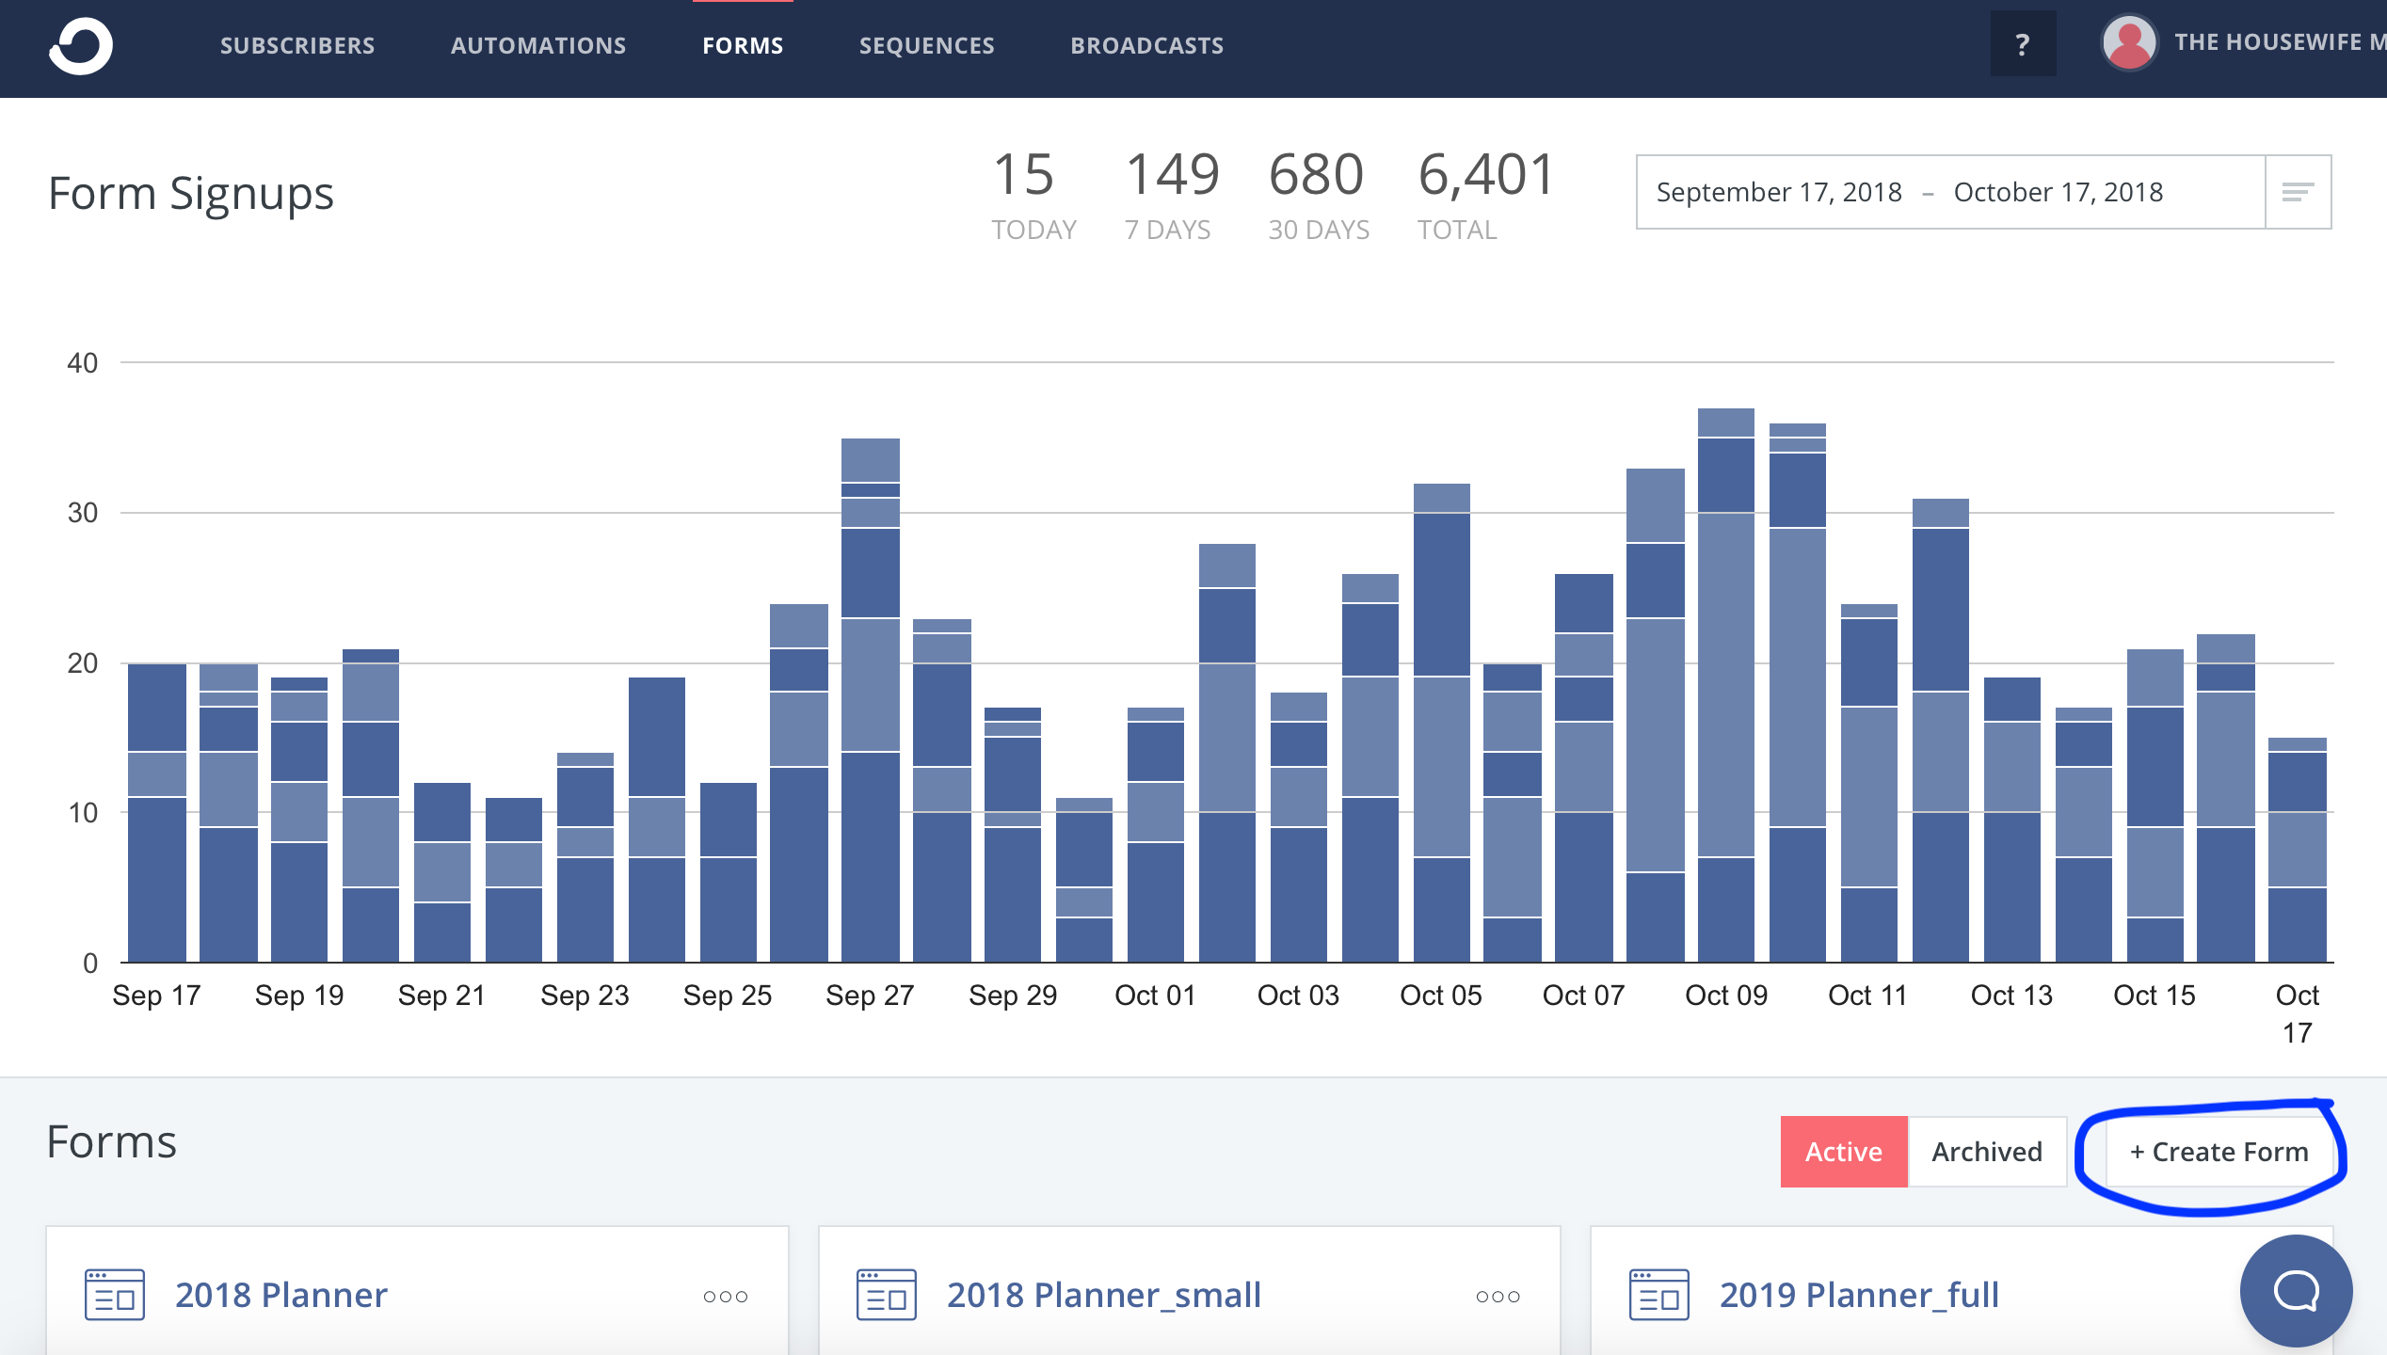Open the 2019 Planner_full form link
Image resolution: width=2387 pixels, height=1355 pixels.
(1859, 1295)
